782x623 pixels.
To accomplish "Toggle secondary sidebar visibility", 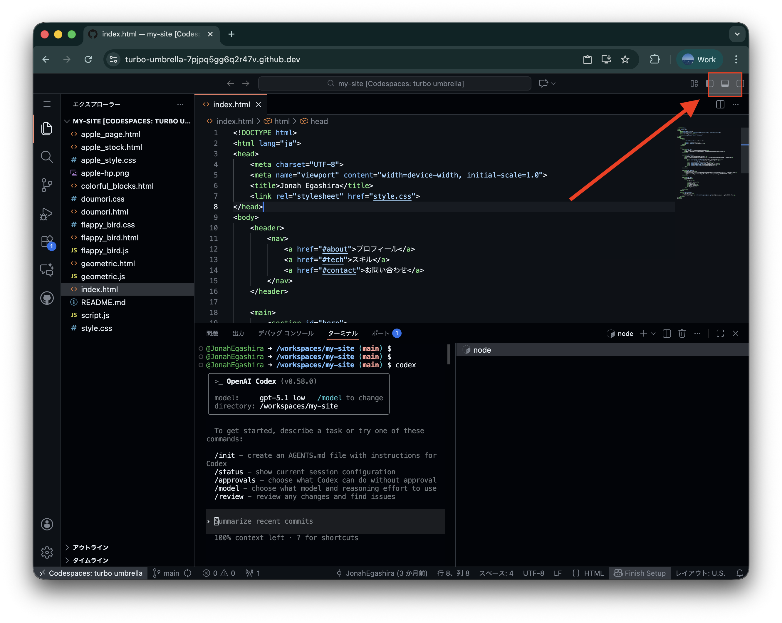I will coord(740,83).
